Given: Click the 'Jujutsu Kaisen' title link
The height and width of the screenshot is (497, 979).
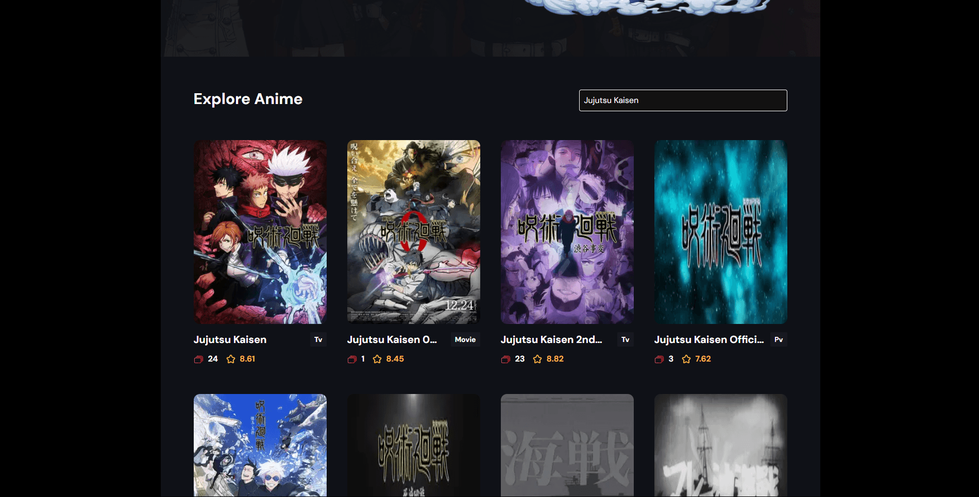Looking at the screenshot, I should tap(230, 340).
